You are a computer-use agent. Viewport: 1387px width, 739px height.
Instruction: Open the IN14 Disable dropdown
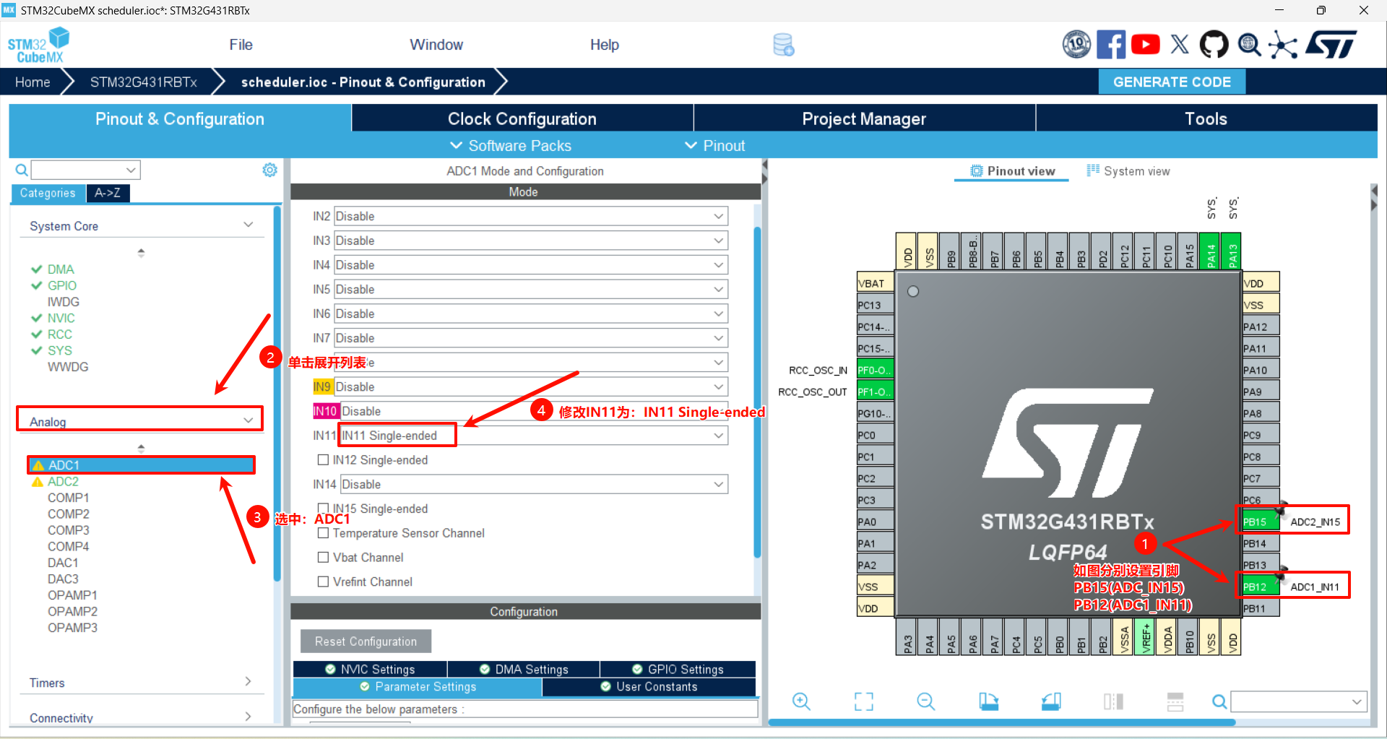click(533, 484)
